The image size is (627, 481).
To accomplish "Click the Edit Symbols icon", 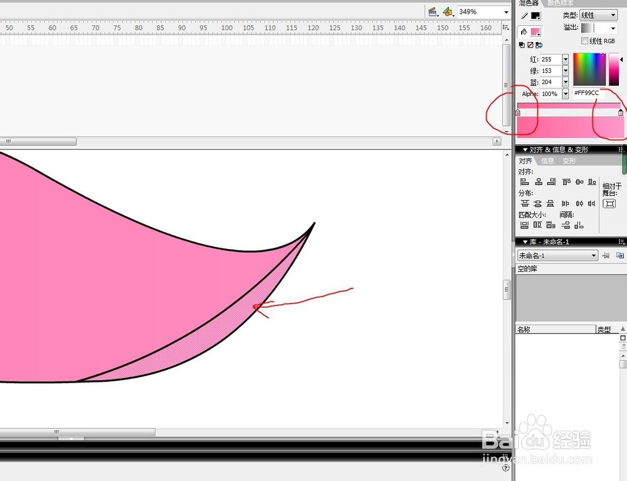I will (x=448, y=12).
